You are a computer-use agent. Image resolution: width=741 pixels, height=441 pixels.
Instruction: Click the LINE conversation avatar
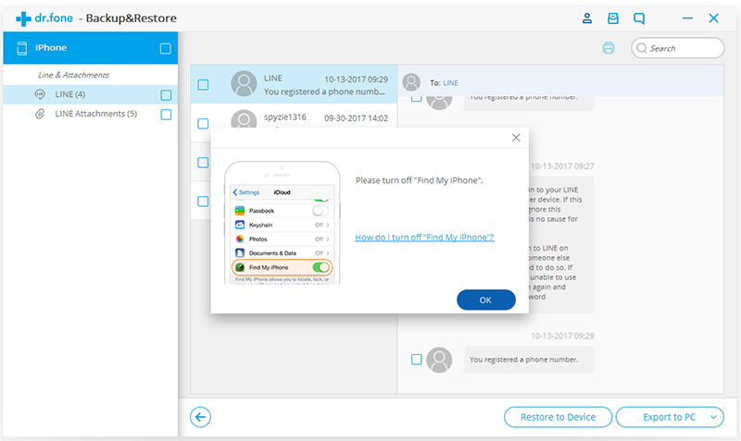244,83
